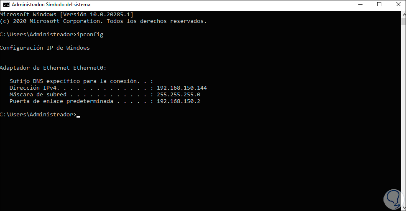Click the Sufijo DNS específico line
Viewport: 406px width, 211px height.
tap(81, 81)
